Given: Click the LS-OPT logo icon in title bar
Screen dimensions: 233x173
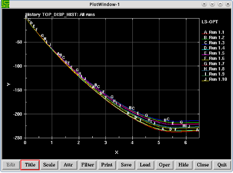Looking at the screenshot, I should click(6, 4).
